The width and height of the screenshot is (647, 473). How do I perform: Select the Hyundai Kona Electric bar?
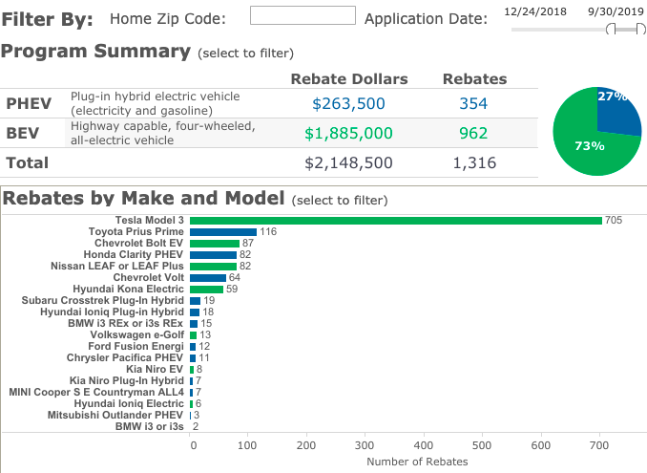pos(206,290)
